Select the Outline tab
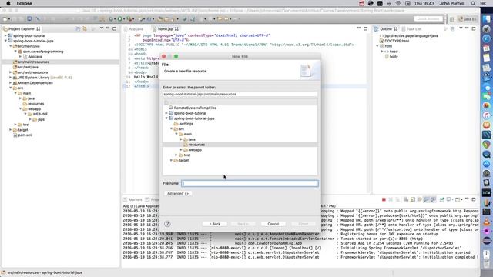Viewport: 493px width, 277px height. click(386, 29)
